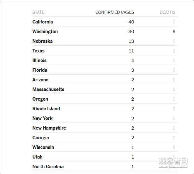The width and height of the screenshot is (194, 174).
Task: Click the DEATHS column header
Action: tap(168, 12)
